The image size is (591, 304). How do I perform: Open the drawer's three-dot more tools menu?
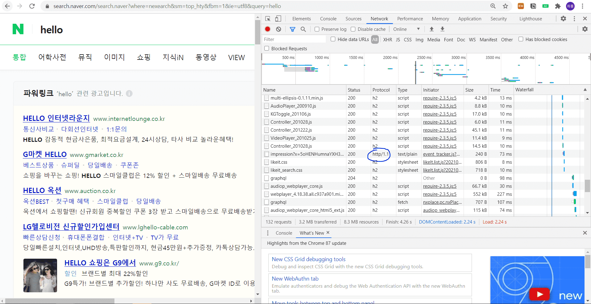(268, 233)
